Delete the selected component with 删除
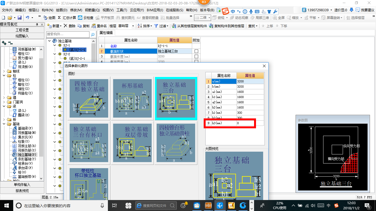The image size is (376, 211). point(69,26)
